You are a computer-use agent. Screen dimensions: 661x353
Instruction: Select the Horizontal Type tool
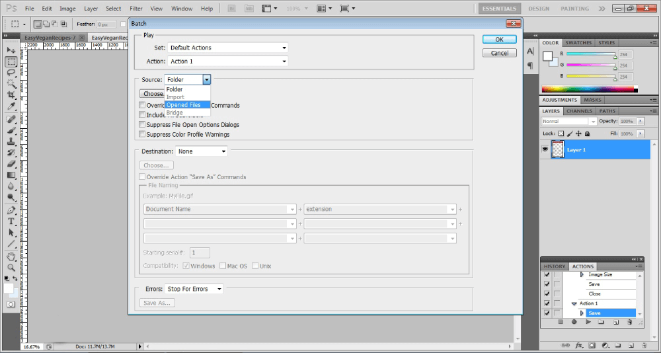point(11,221)
